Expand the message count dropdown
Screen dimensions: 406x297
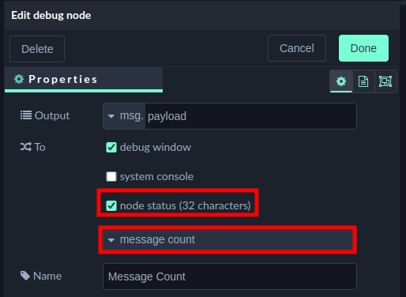(227, 239)
